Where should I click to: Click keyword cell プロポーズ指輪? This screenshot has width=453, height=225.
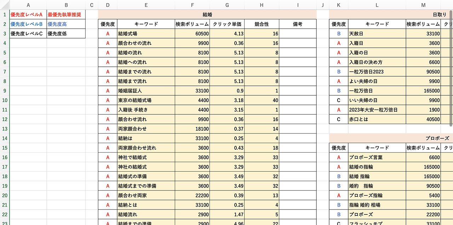coord(377,196)
